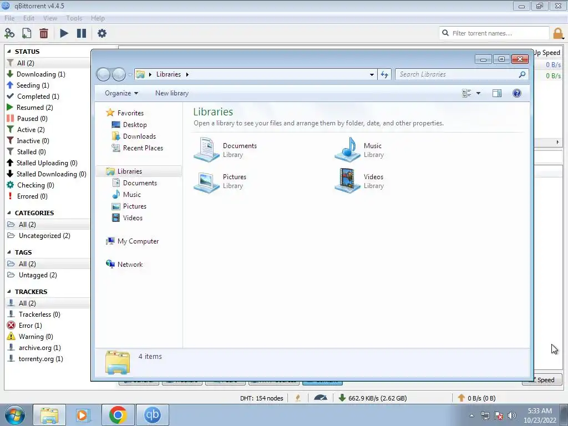Click the New library button
The width and height of the screenshot is (568, 426).
click(172, 93)
